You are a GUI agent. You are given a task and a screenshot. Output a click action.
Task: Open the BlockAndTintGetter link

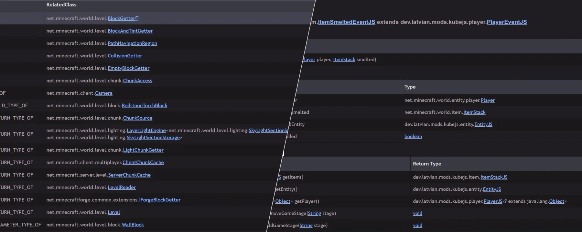[x=130, y=31]
